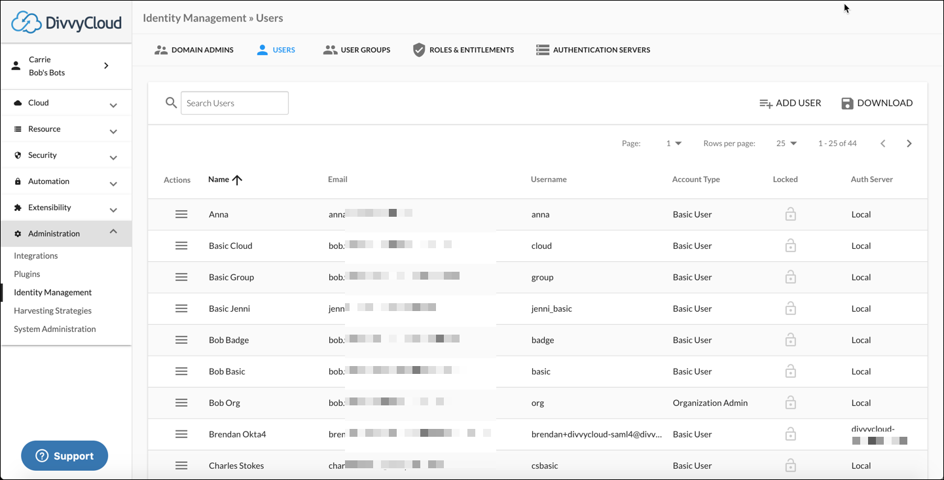Toggle lock for user Bob Badge

(x=791, y=340)
